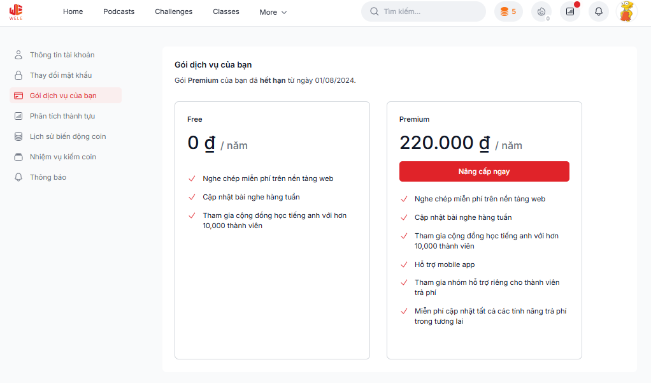Type in the Tìm kiếm search field
651x383 pixels.
click(x=430, y=11)
